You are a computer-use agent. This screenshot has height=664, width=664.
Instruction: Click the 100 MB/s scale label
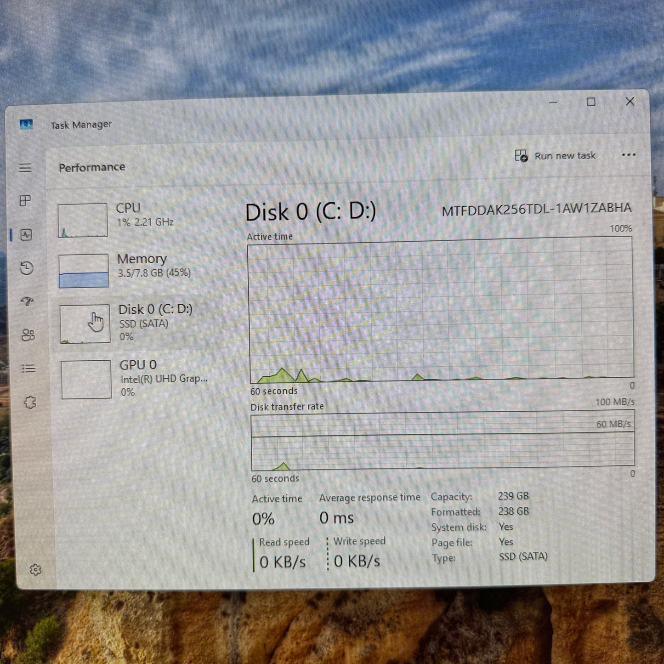pos(615,402)
